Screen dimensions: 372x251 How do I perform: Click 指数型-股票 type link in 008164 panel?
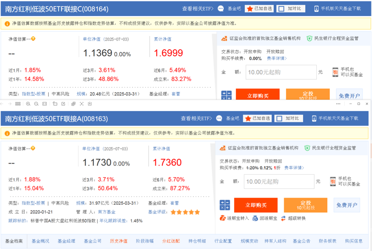[x=34, y=94]
